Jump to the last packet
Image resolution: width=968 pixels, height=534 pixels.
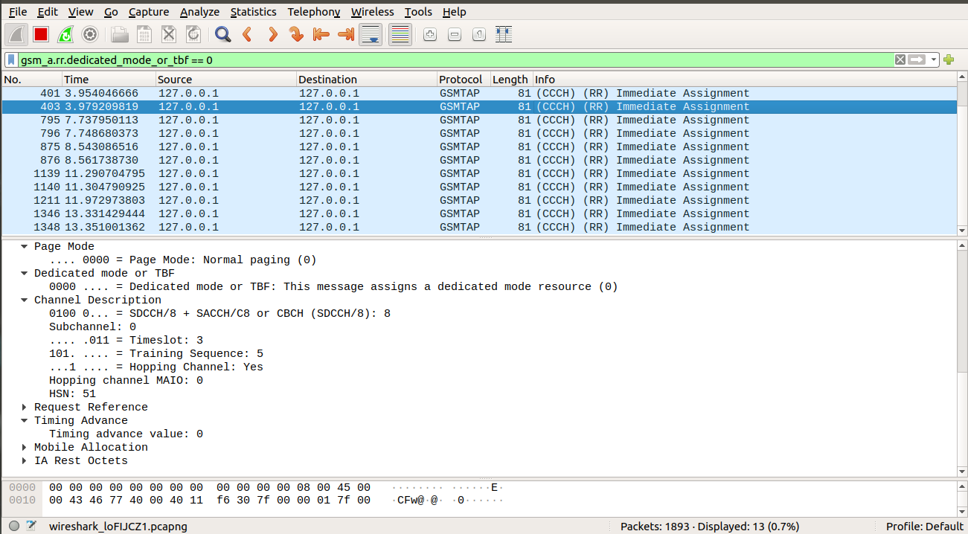point(345,34)
